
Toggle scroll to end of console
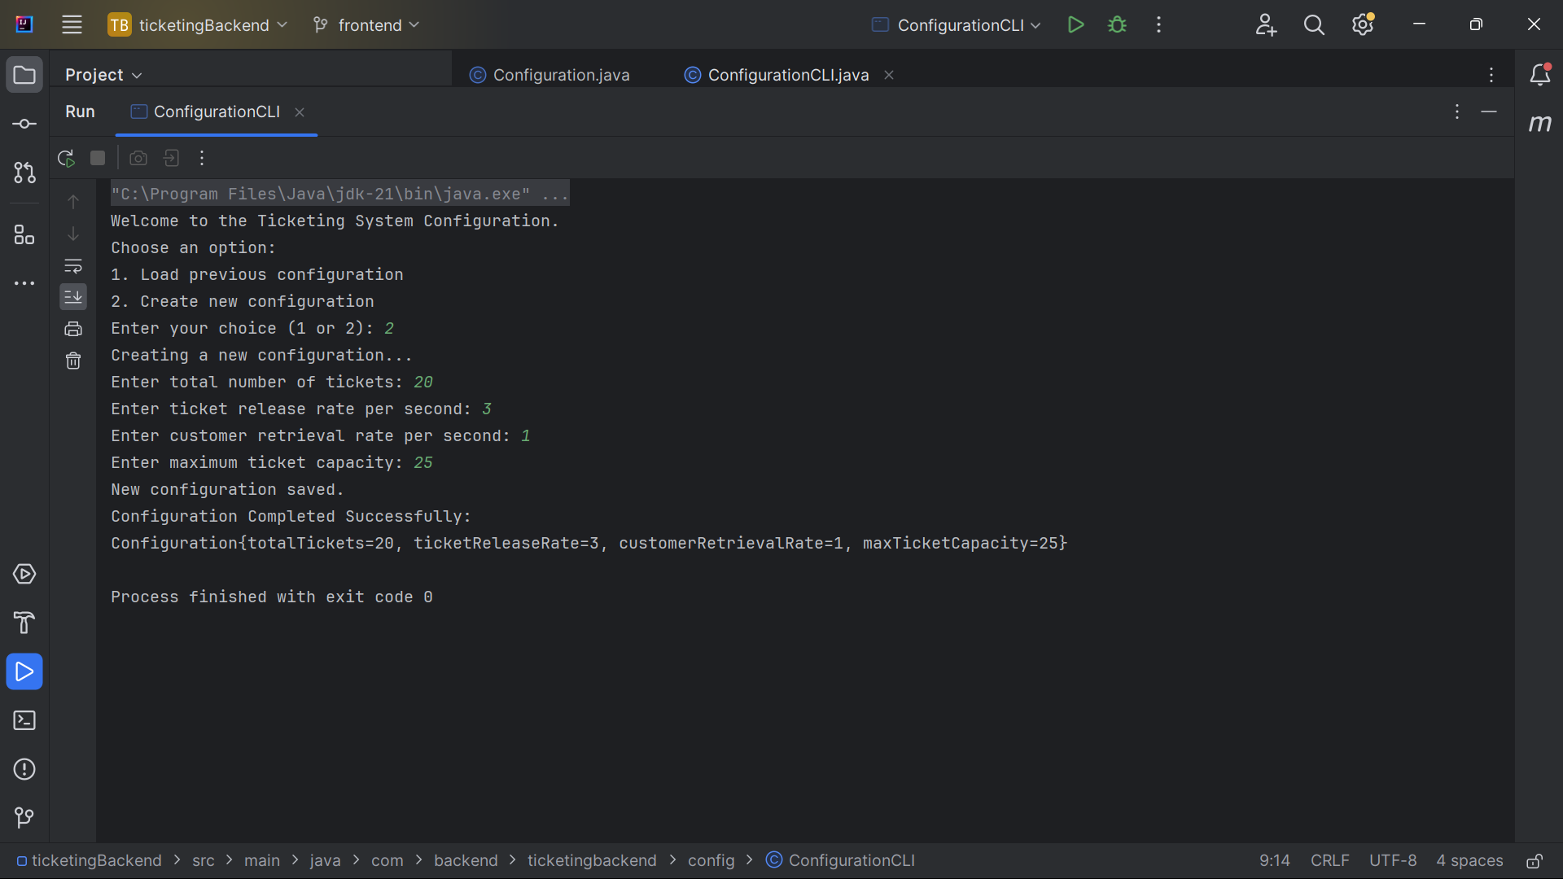[x=73, y=297]
